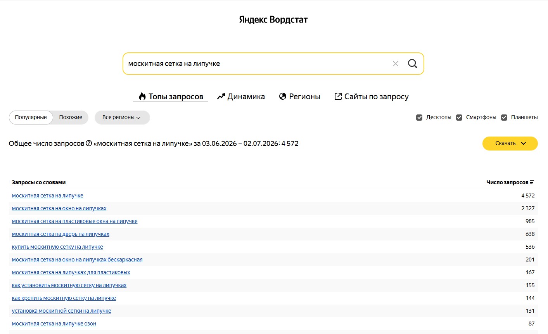The width and height of the screenshot is (548, 334).
Task: Open link 'москитная сетка на липучке озон'
Action: coord(54,324)
